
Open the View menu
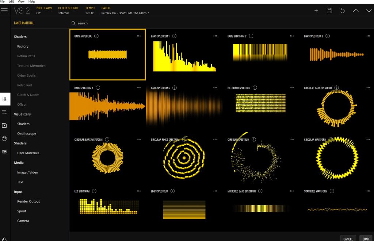22,1
